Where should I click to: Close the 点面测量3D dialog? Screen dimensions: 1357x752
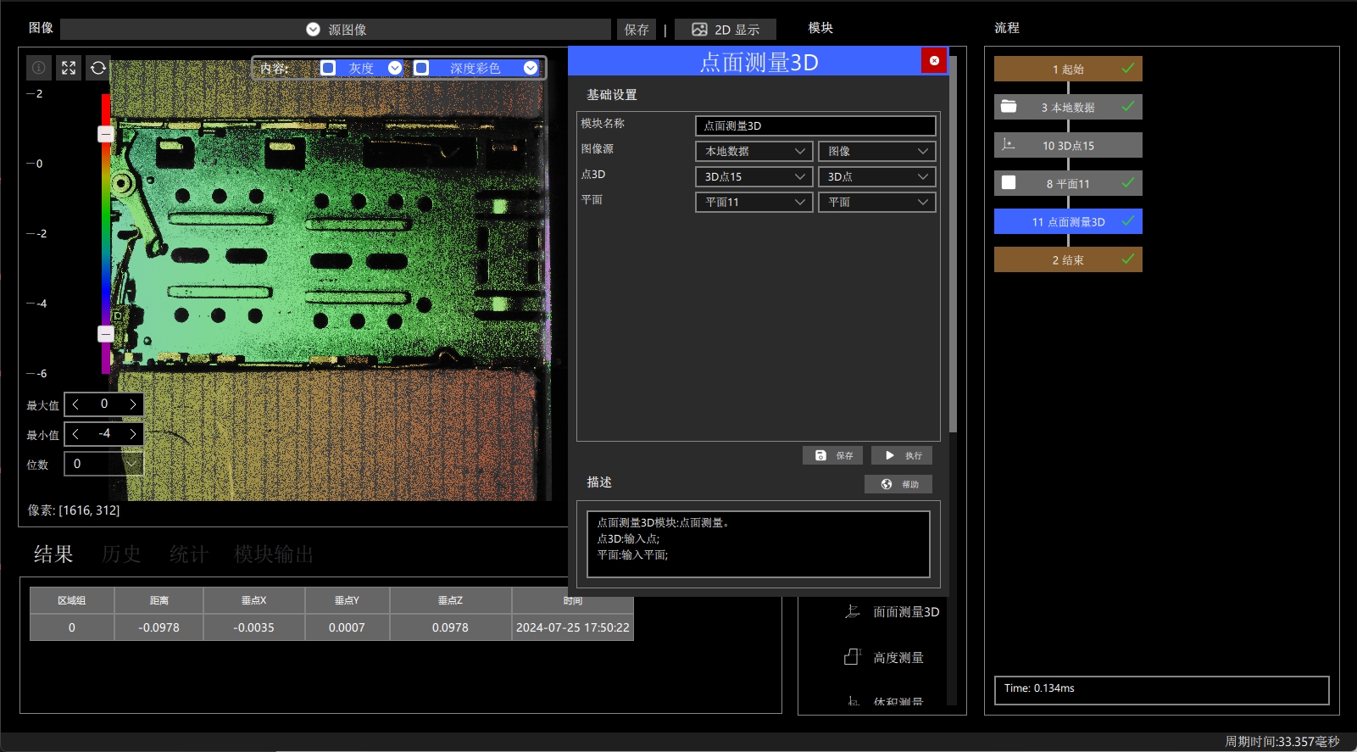pos(934,60)
